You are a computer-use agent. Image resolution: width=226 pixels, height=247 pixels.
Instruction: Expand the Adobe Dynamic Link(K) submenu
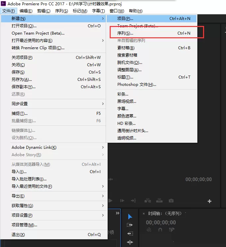coord(54,147)
